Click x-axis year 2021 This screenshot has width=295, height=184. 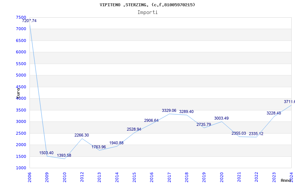pos(239,177)
